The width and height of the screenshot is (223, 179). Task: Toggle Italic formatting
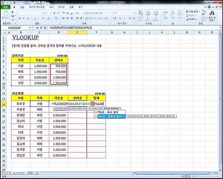(24, 18)
